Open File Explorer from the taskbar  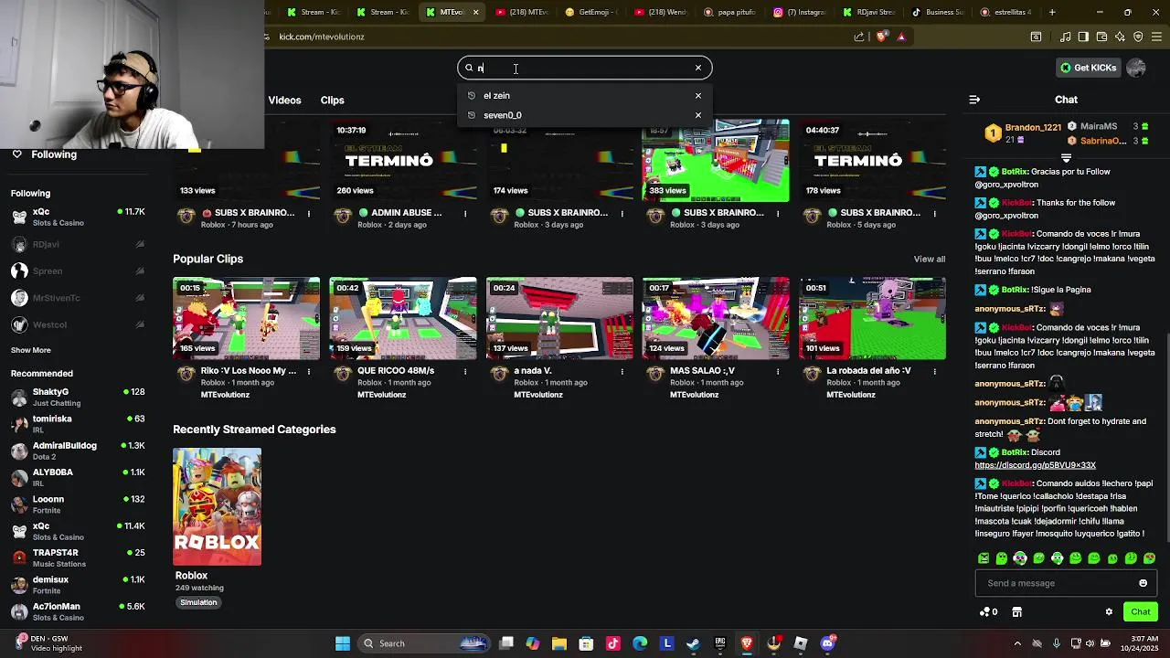(559, 643)
